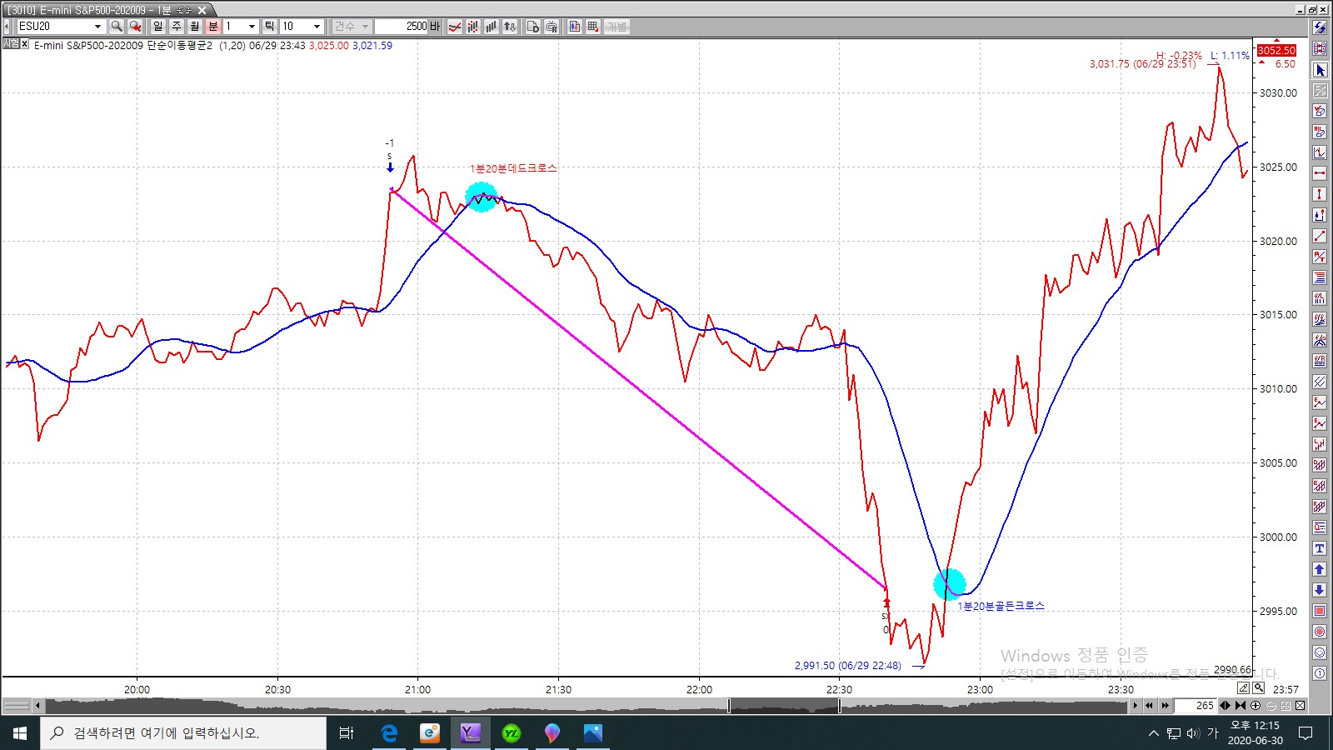Click the zoom in plus icon
The image size is (1333, 750).
(1256, 706)
